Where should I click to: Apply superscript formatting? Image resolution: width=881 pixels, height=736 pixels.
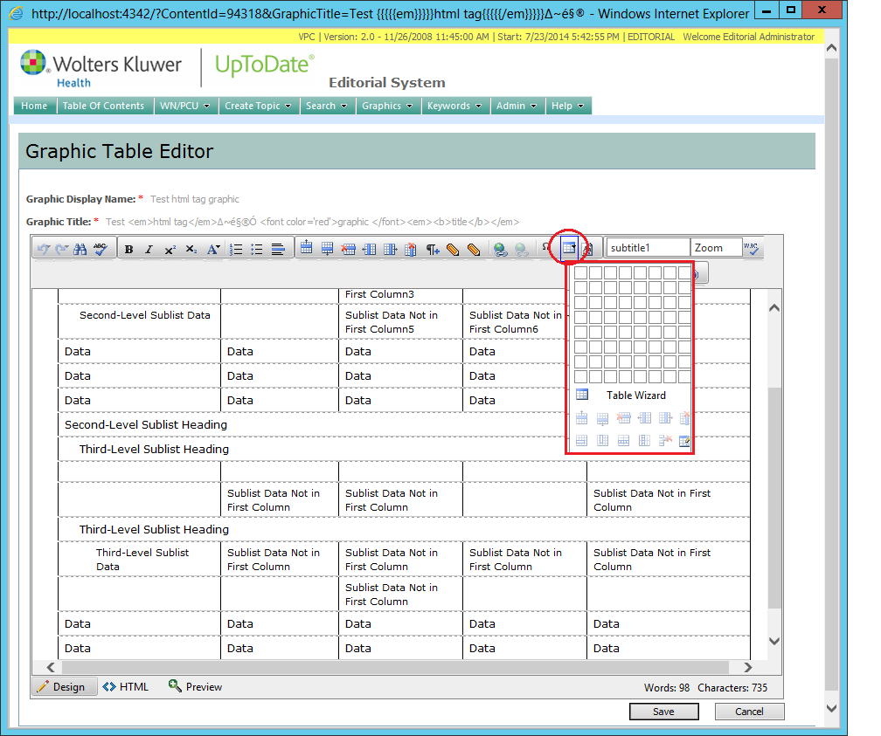coord(170,250)
